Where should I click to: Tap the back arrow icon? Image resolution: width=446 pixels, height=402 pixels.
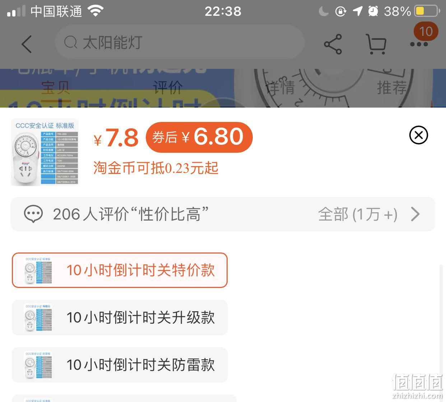click(x=27, y=44)
